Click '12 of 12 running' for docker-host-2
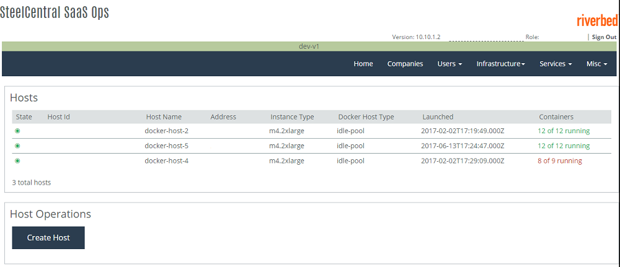This screenshot has height=267, width=620. pyautogui.click(x=564, y=131)
